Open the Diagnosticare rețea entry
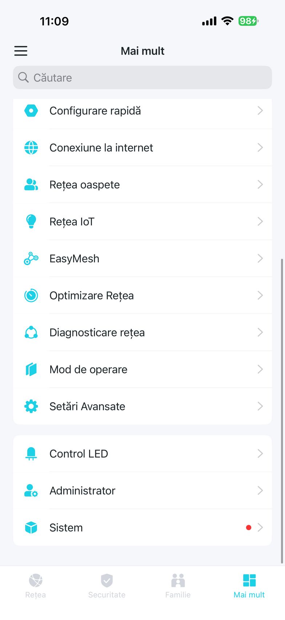 pyautogui.click(x=97, y=333)
